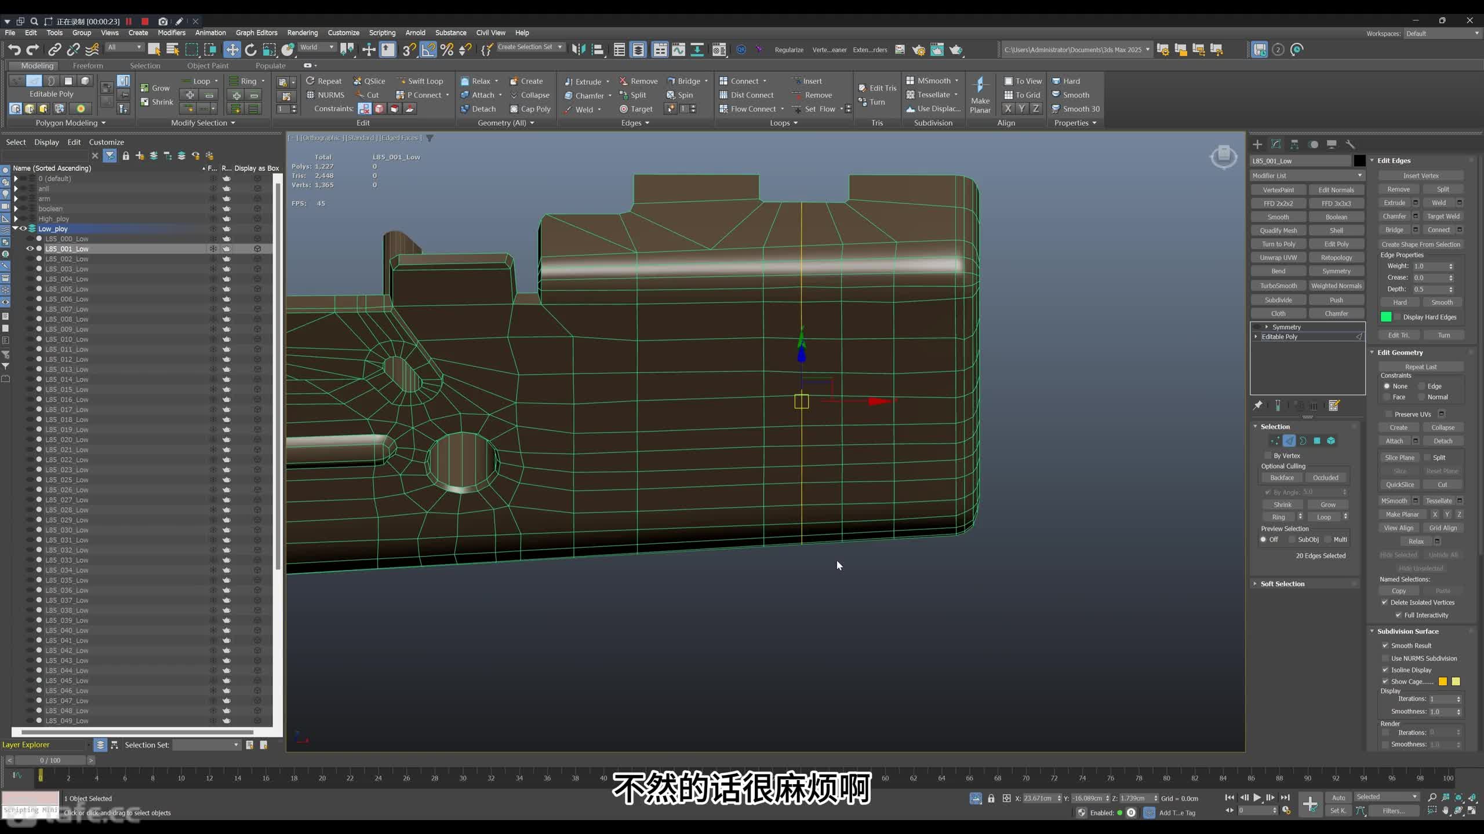Click the Play Animation button
1484x834 pixels.
click(1257, 798)
